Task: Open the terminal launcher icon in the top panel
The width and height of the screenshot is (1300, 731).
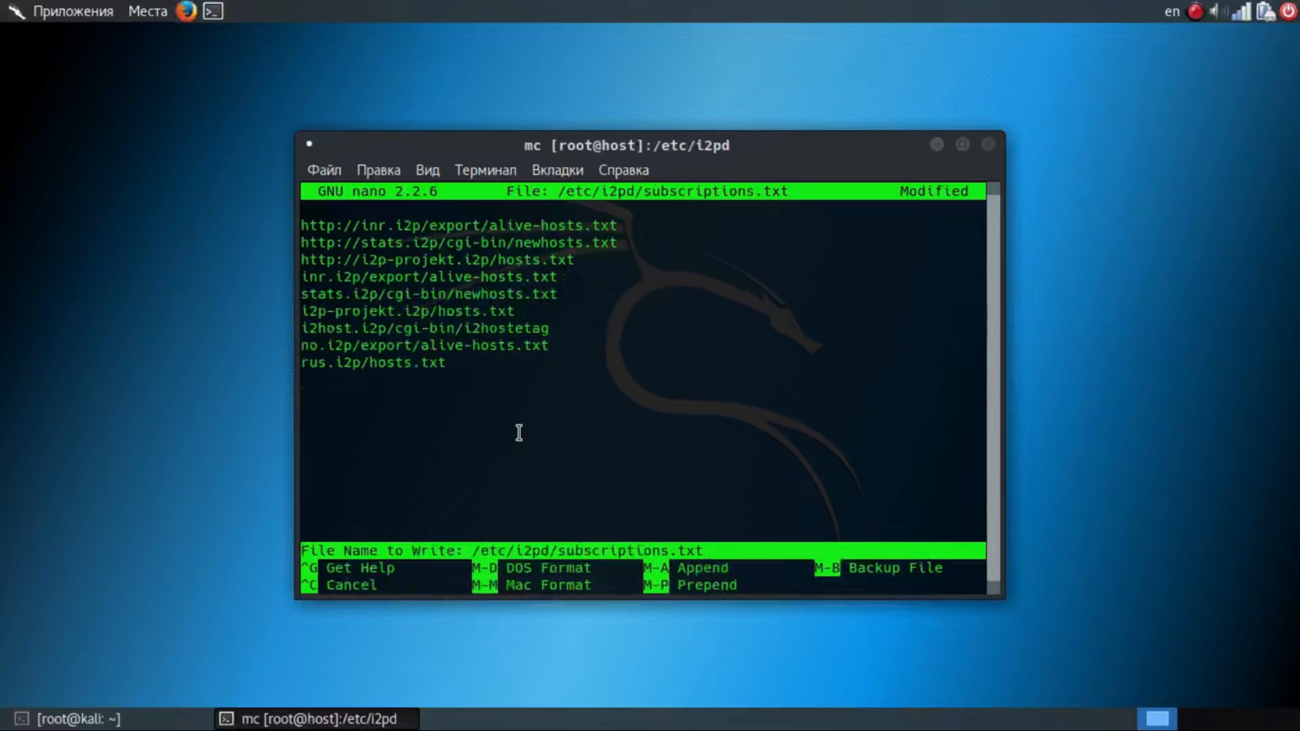Action: coord(213,11)
